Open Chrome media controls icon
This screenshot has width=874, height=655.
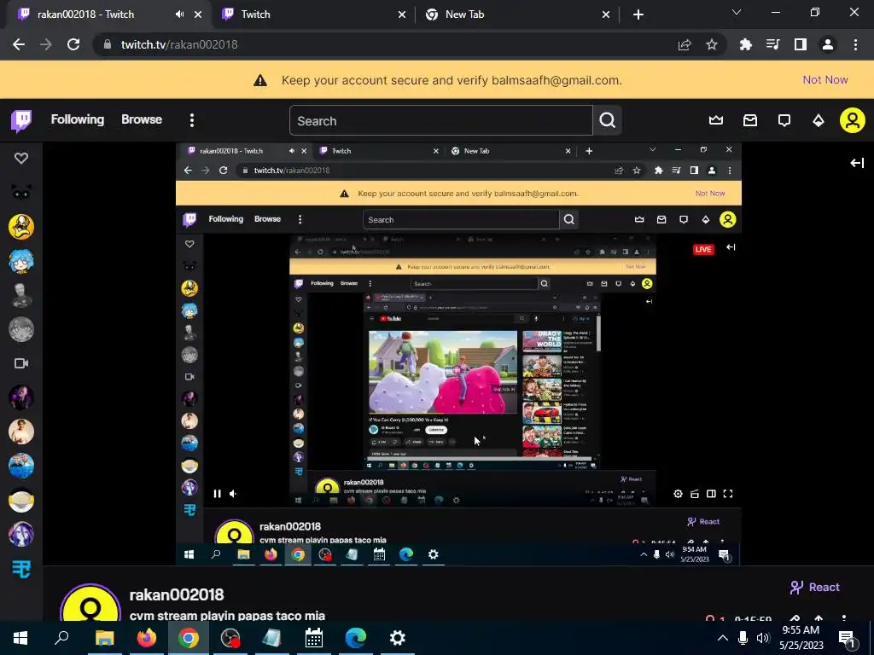[x=773, y=44]
